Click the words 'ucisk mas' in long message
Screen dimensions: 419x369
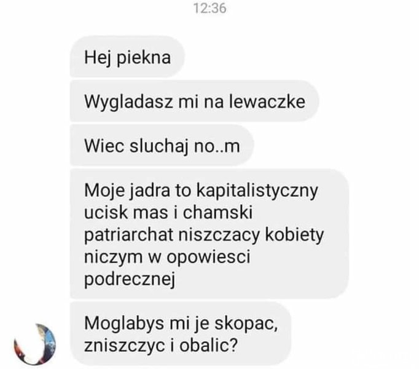click(126, 213)
